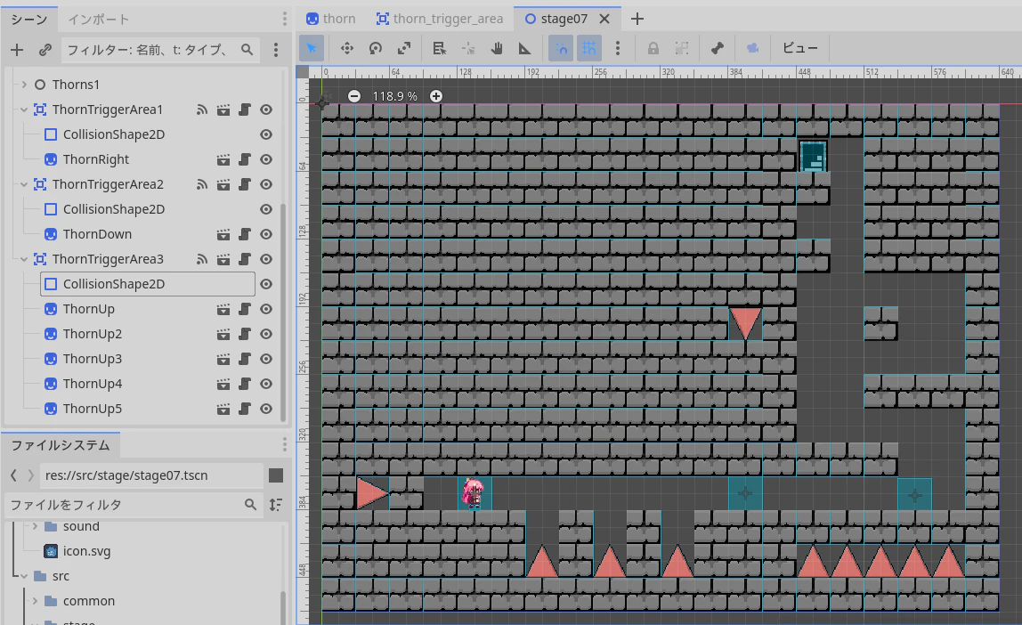The image size is (1022, 625).
Task: Collapse the ThornTriggerArea3 node
Action: tap(24, 259)
